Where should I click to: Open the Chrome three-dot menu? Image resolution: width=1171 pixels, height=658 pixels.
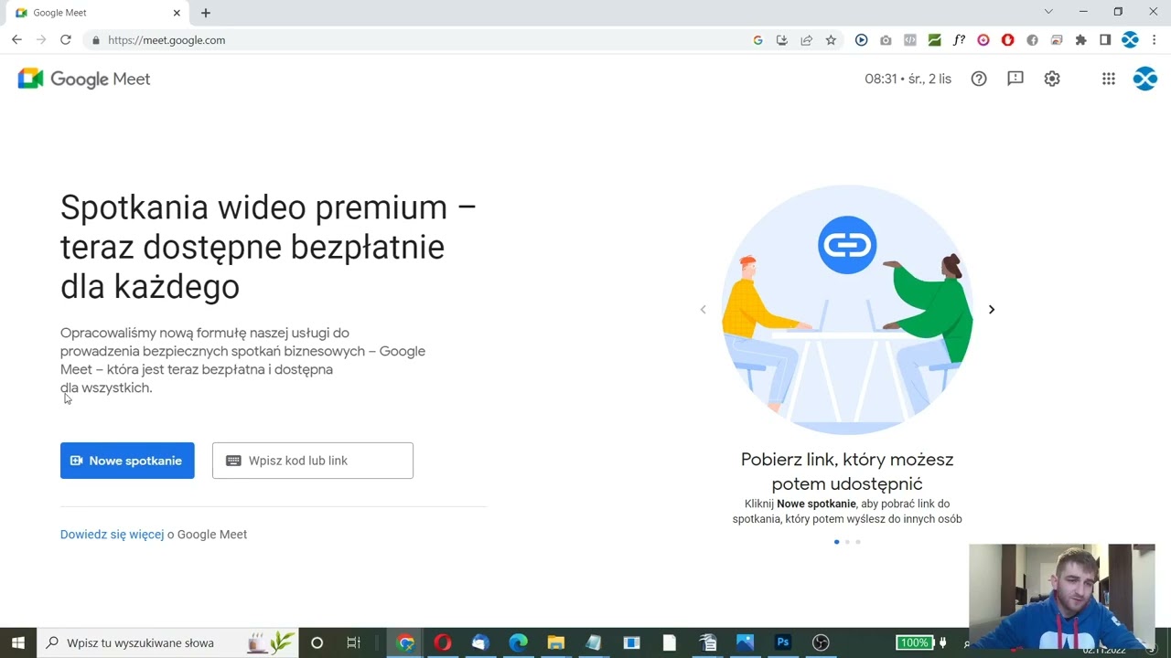click(x=1155, y=40)
